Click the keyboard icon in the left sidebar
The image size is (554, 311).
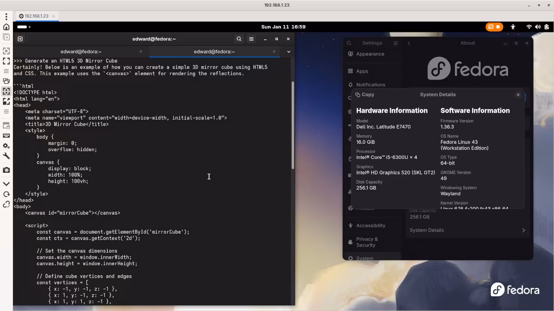pos(6,136)
